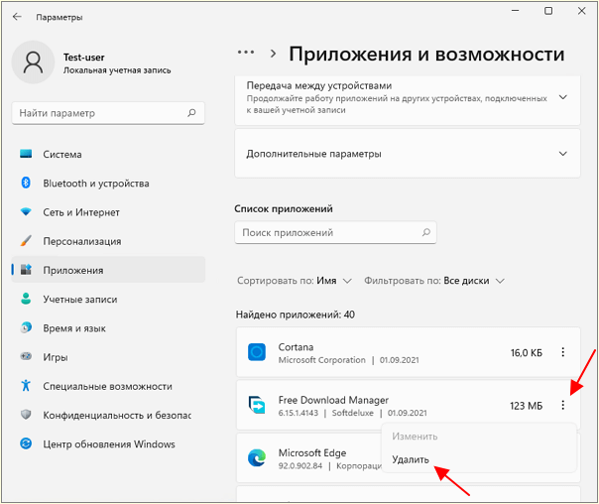Open Время и язык section
The image size is (599, 504).
108,327
